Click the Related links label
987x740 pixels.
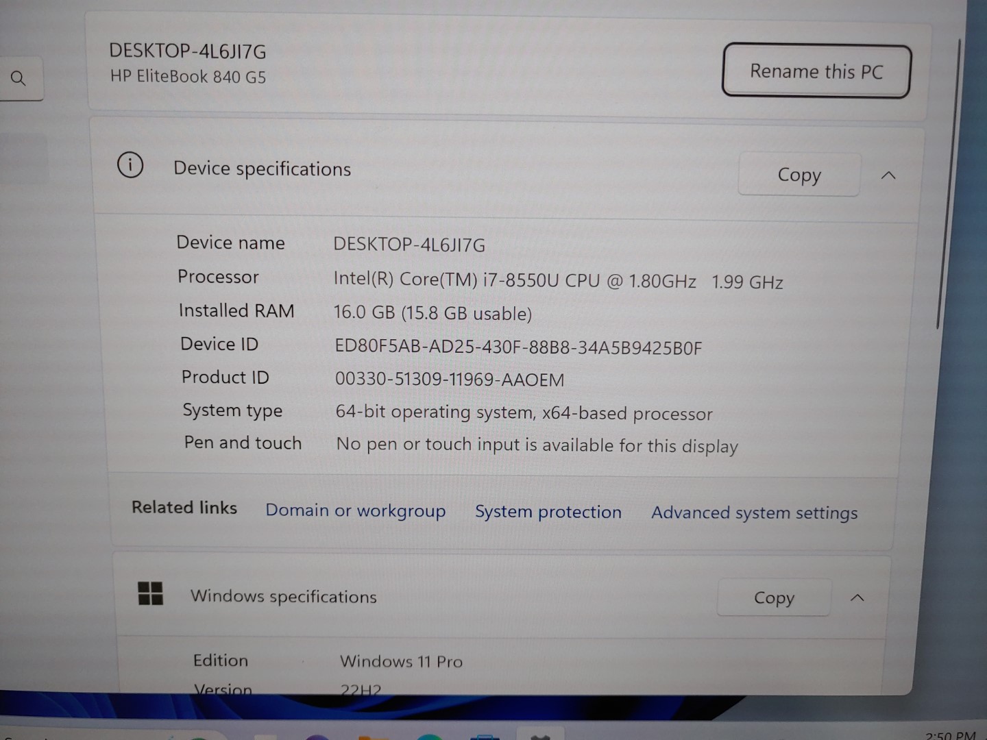(x=184, y=507)
